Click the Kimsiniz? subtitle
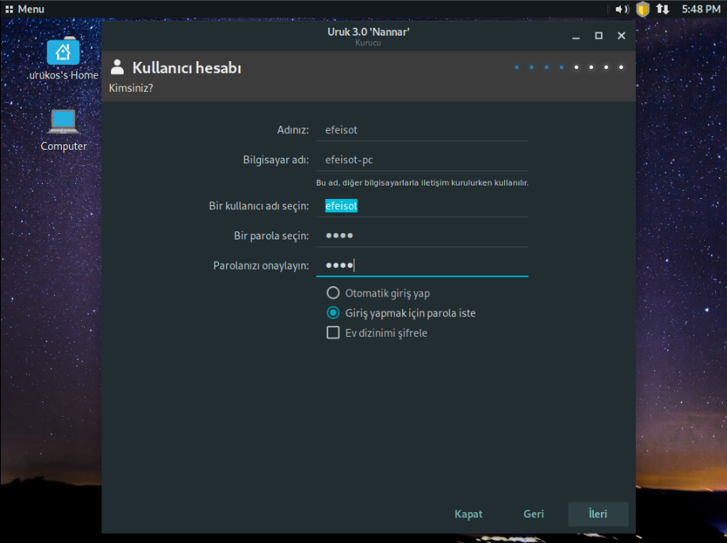 click(x=131, y=88)
